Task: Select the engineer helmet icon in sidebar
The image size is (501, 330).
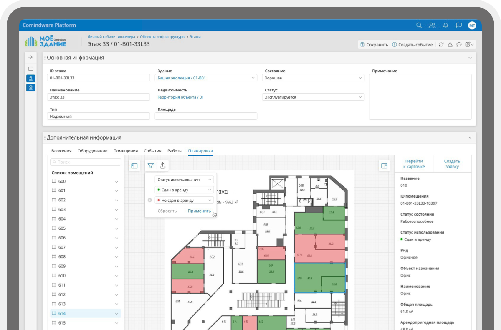Action: (x=30, y=78)
